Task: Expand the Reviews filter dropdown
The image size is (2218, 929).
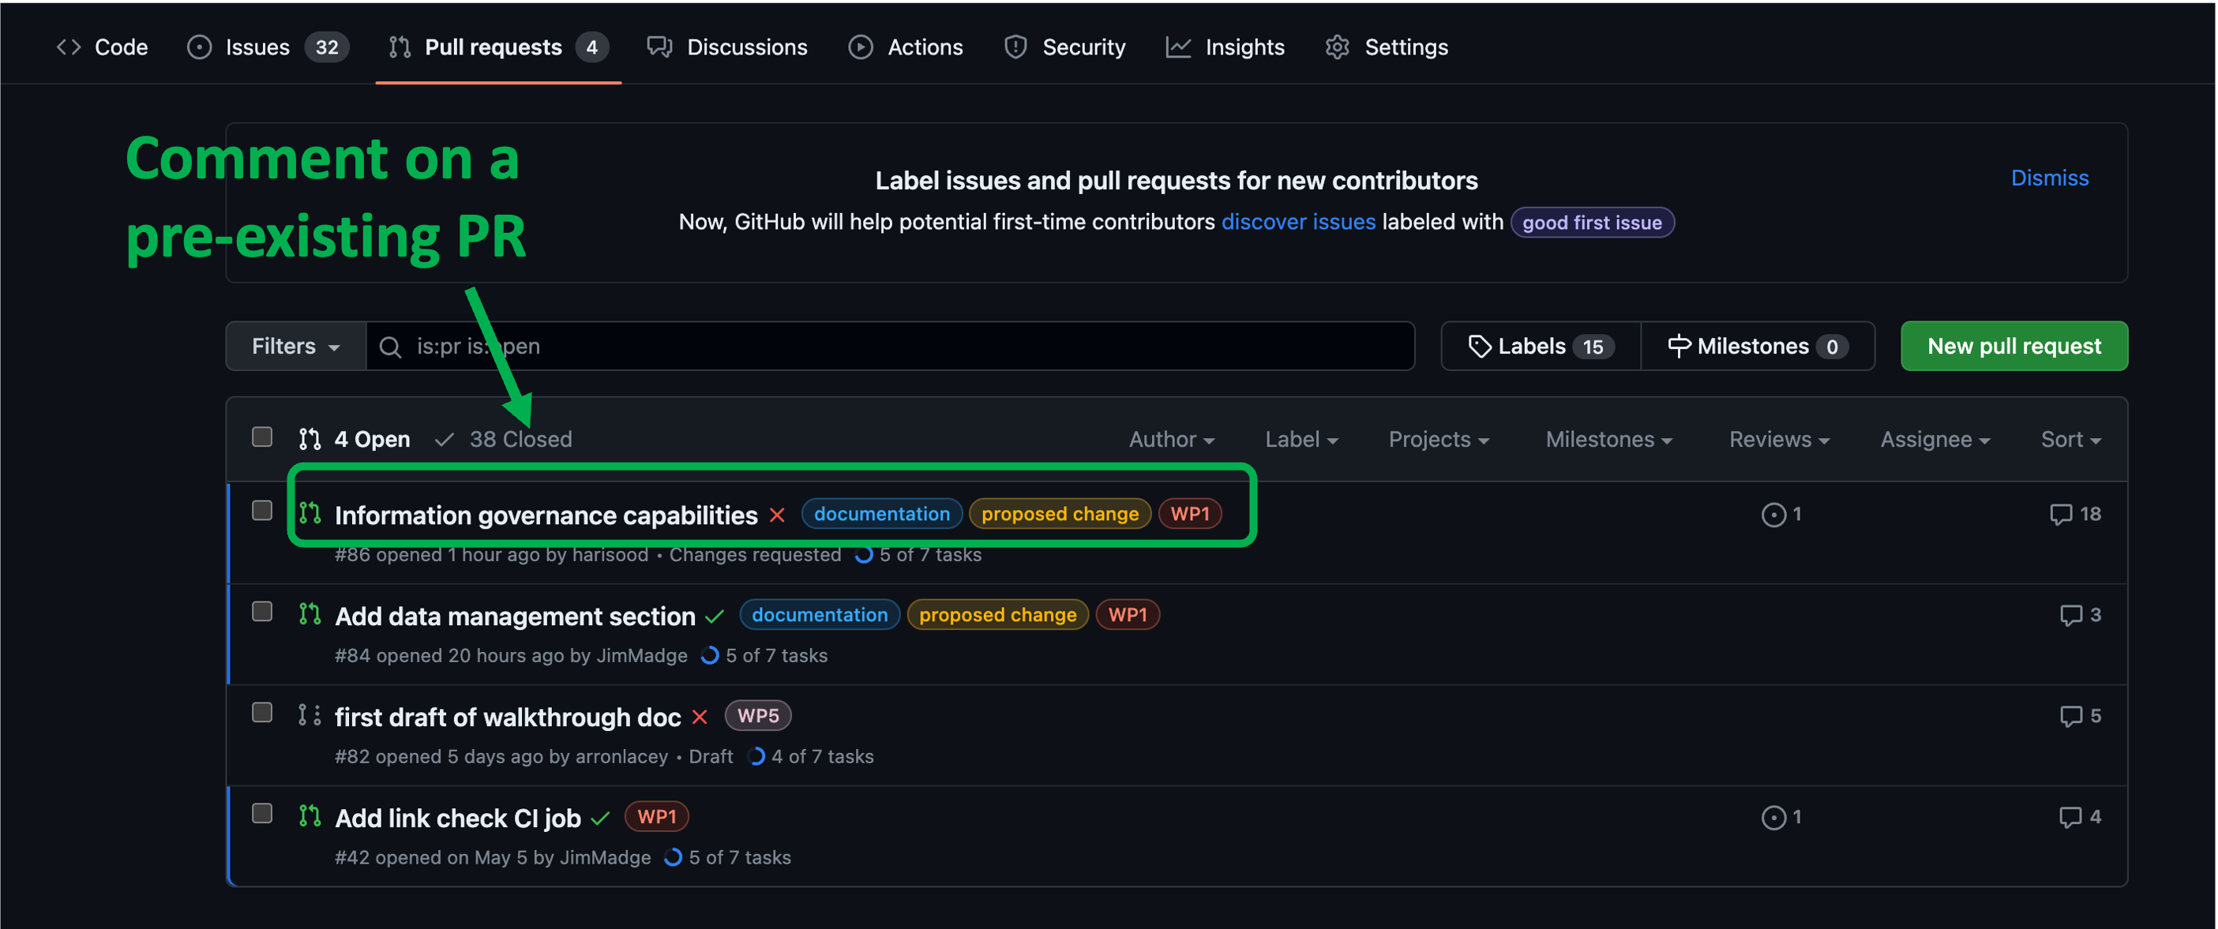Action: 1779,440
